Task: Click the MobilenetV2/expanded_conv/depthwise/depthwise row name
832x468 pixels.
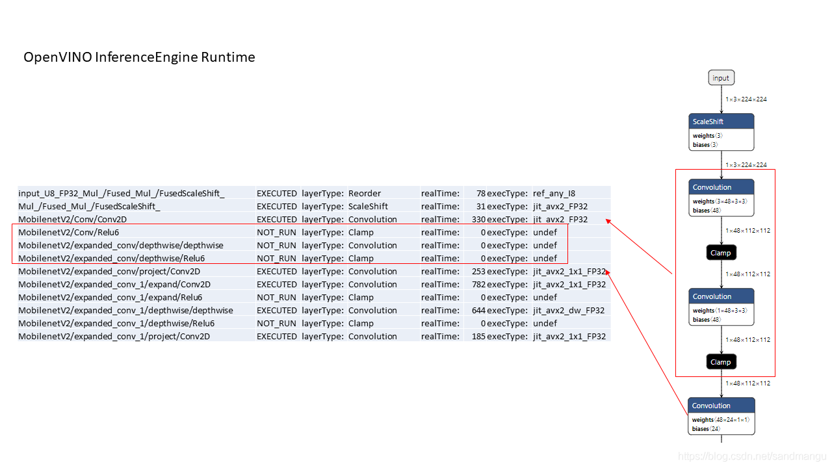Action: (x=121, y=245)
